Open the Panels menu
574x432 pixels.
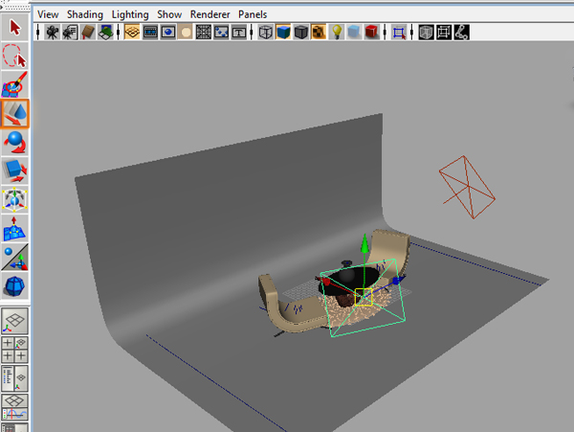253,14
